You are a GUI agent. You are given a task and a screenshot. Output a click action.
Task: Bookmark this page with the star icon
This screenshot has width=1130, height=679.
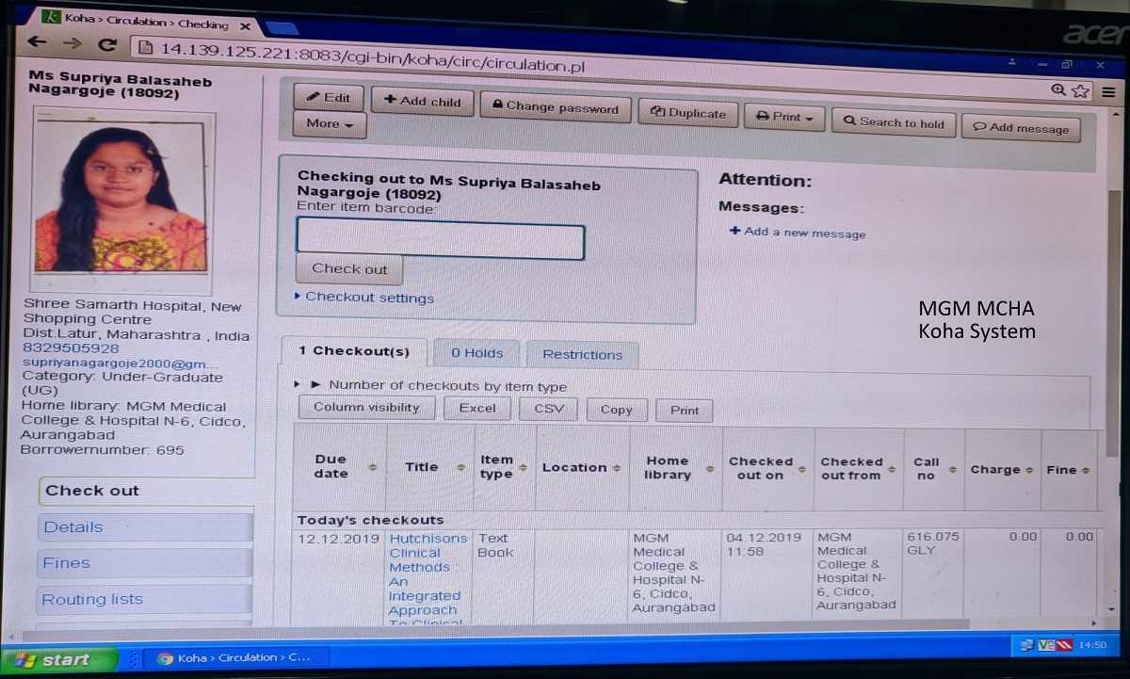coord(1080,91)
